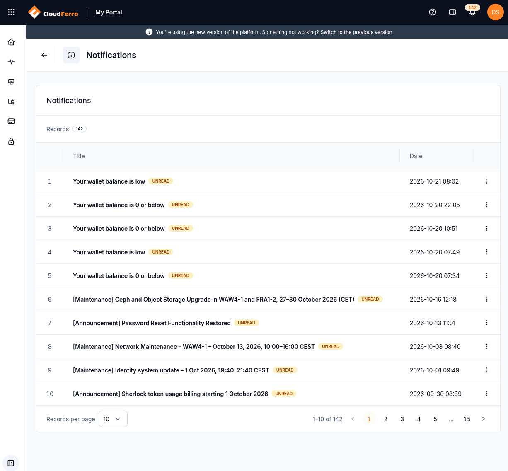Go to page 5

[435, 419]
